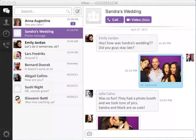Click the avatar beside the kissing couple photo
This screenshot has width=196, height=140.
[x=89, y=119]
